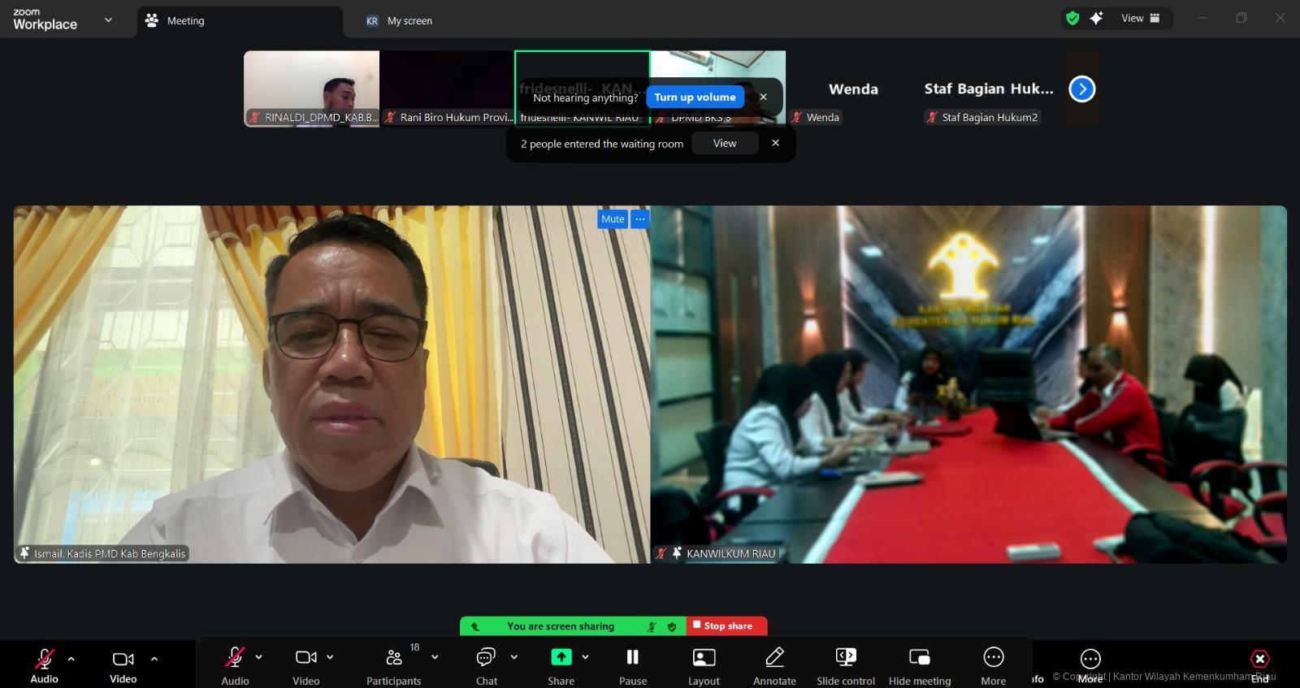Screen dimensions: 1300x688
Task: Open Slide control in shared toolbar
Action: [845, 657]
